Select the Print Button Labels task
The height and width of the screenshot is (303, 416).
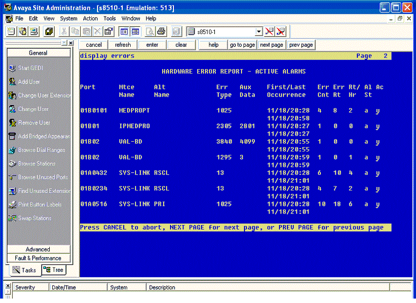click(x=35, y=204)
